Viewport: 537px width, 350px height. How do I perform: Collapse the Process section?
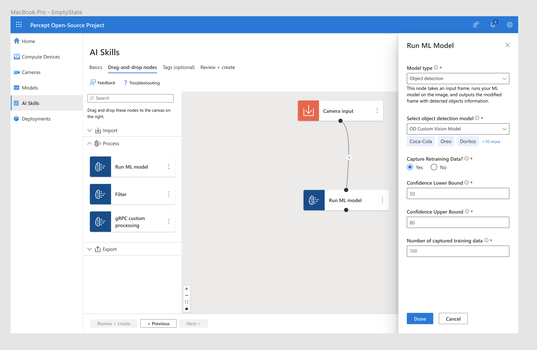tap(90, 144)
